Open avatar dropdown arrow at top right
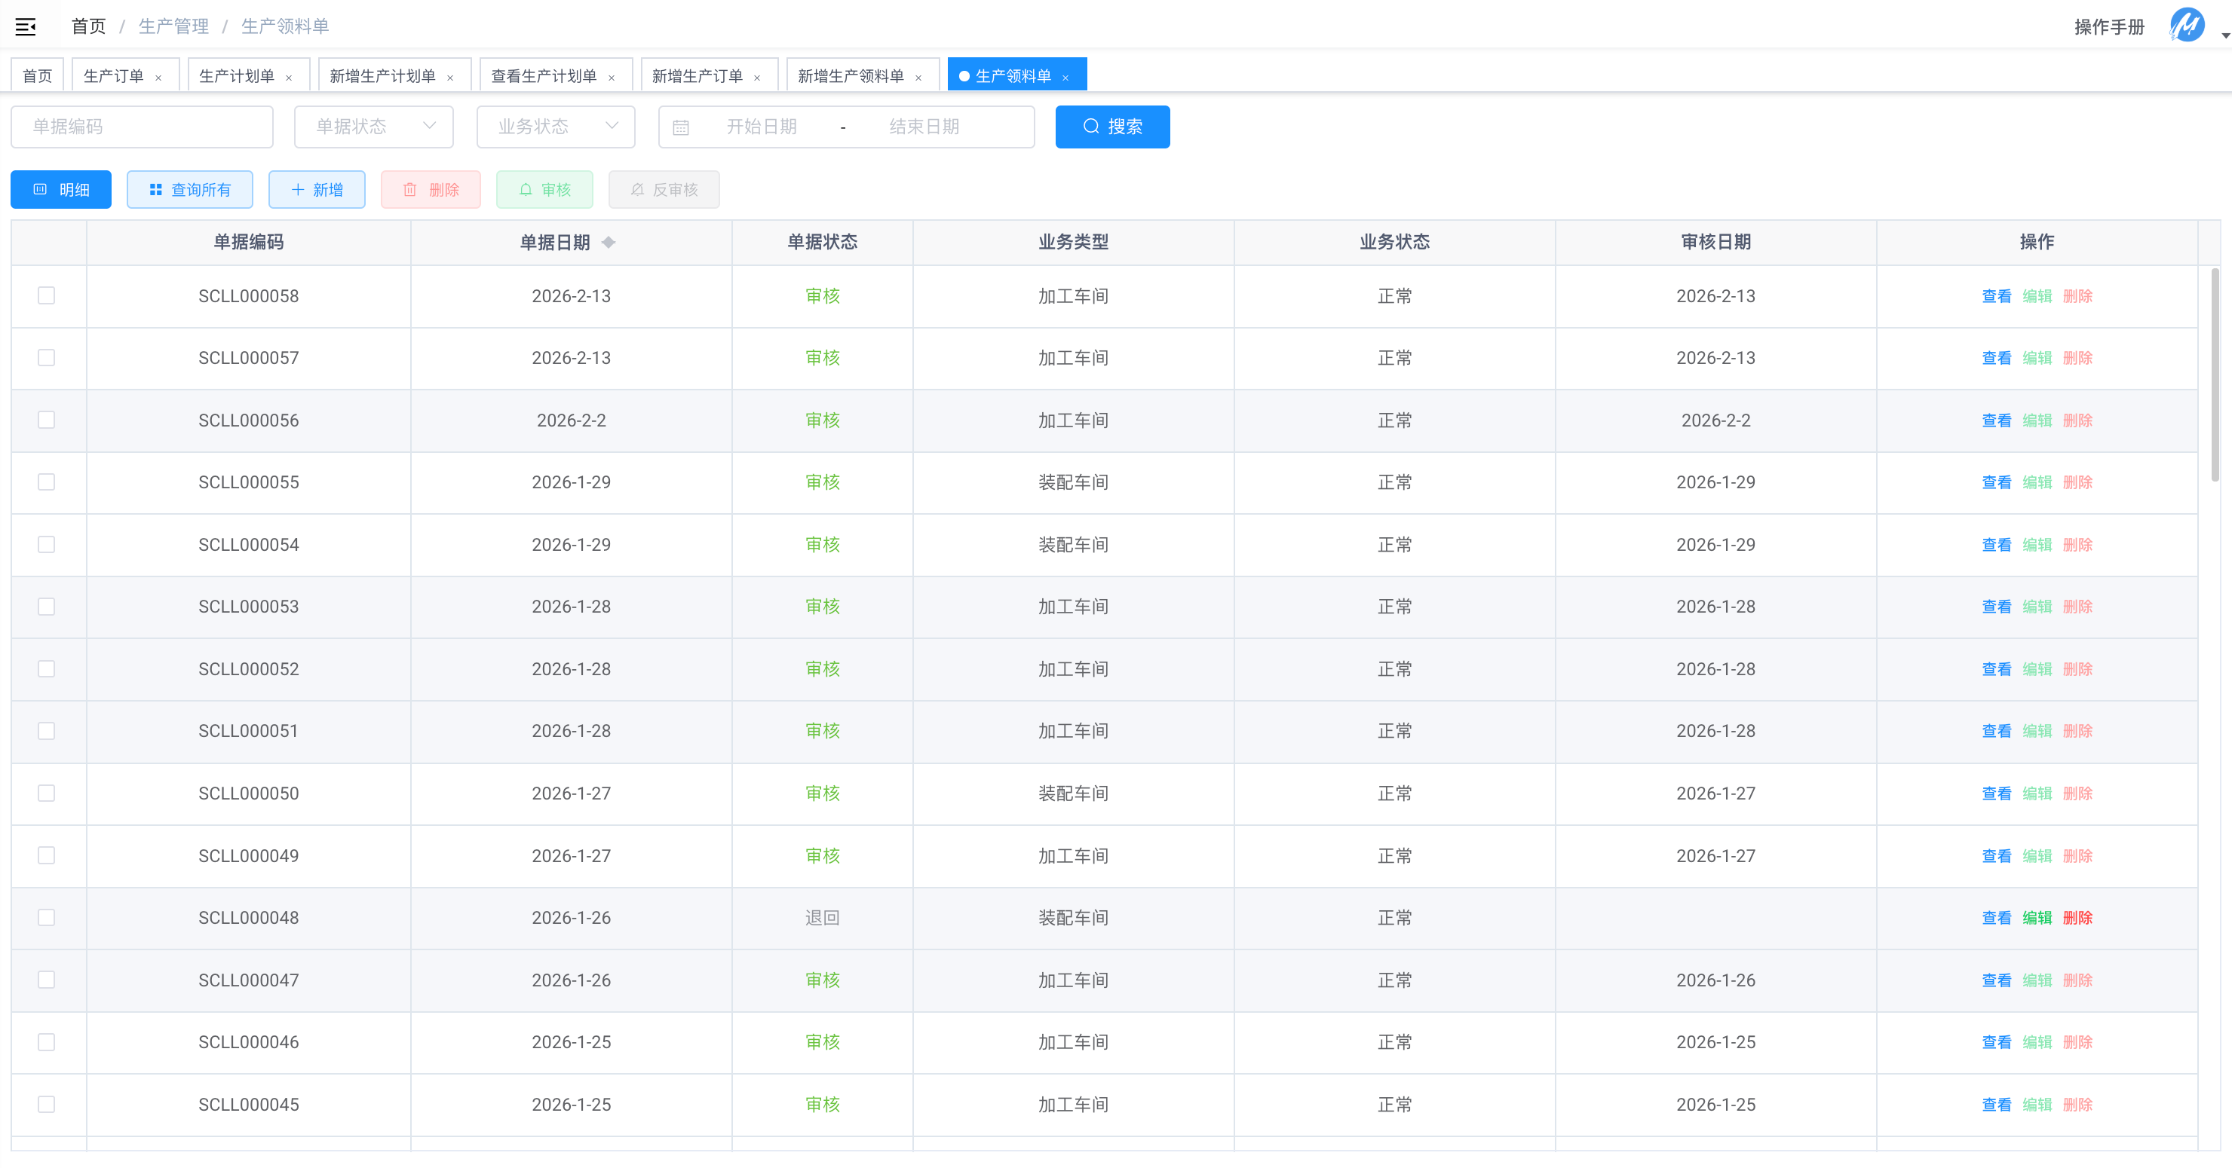Image resolution: width=2232 pixels, height=1168 pixels. point(2224,35)
